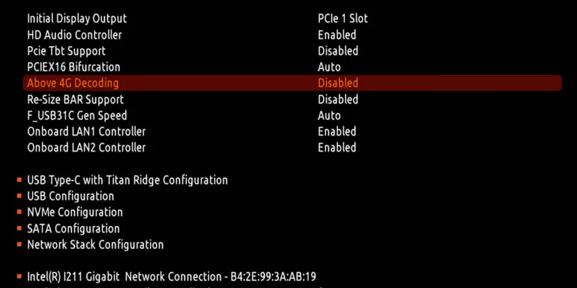Click orange bullet beside USB Configuration
Image resolution: width=577 pixels, height=288 pixels.
click(19, 196)
